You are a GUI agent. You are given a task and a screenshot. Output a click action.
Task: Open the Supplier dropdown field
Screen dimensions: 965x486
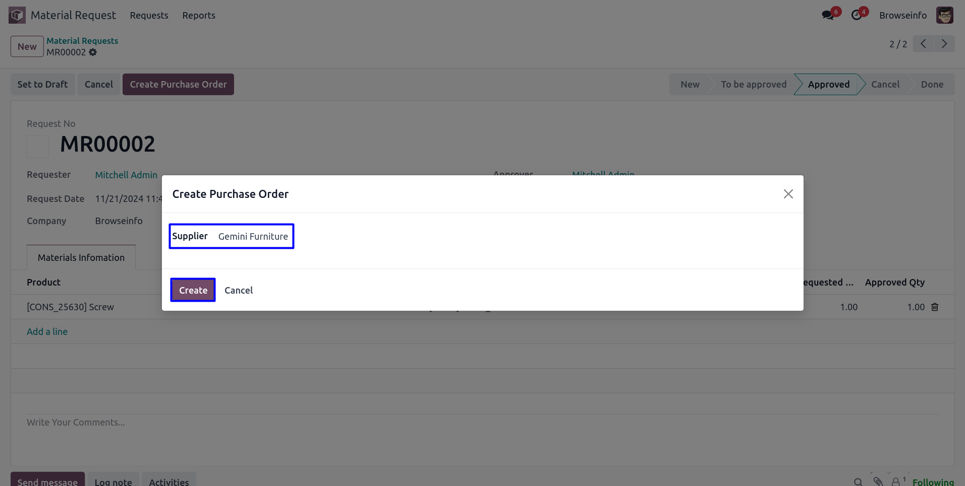253,237
